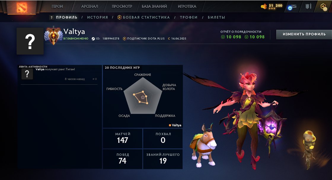Click the question mark profile avatar
This screenshot has width=332, height=180.
tap(30, 41)
